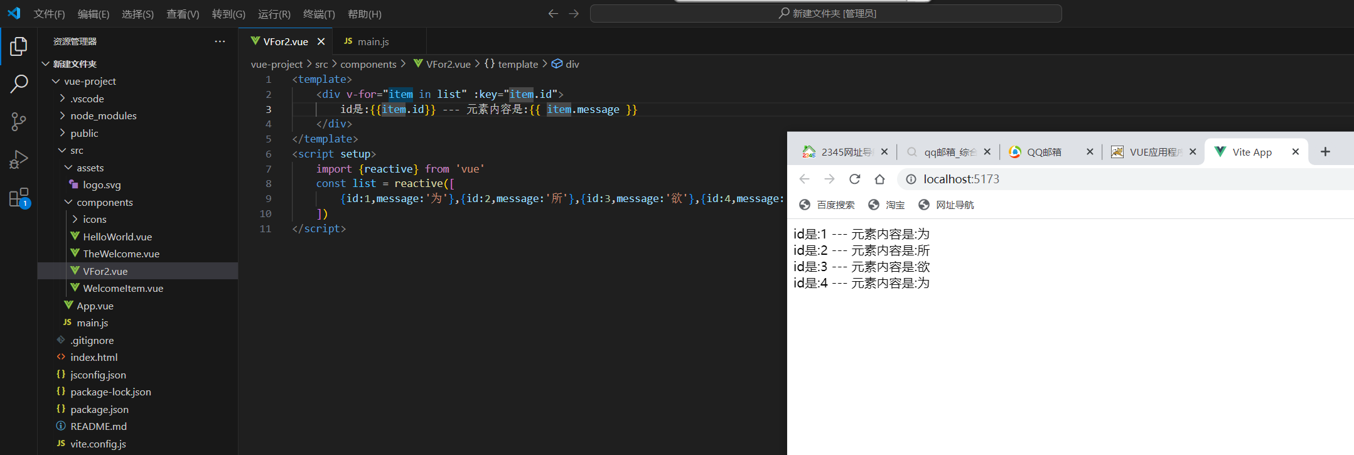Go to the browser home page
This screenshot has width=1354, height=455.
(879, 179)
